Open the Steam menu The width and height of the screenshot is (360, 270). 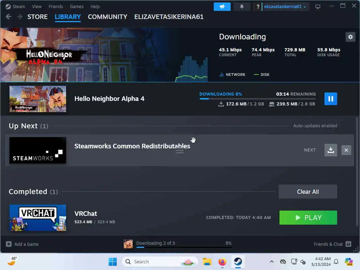click(x=19, y=7)
